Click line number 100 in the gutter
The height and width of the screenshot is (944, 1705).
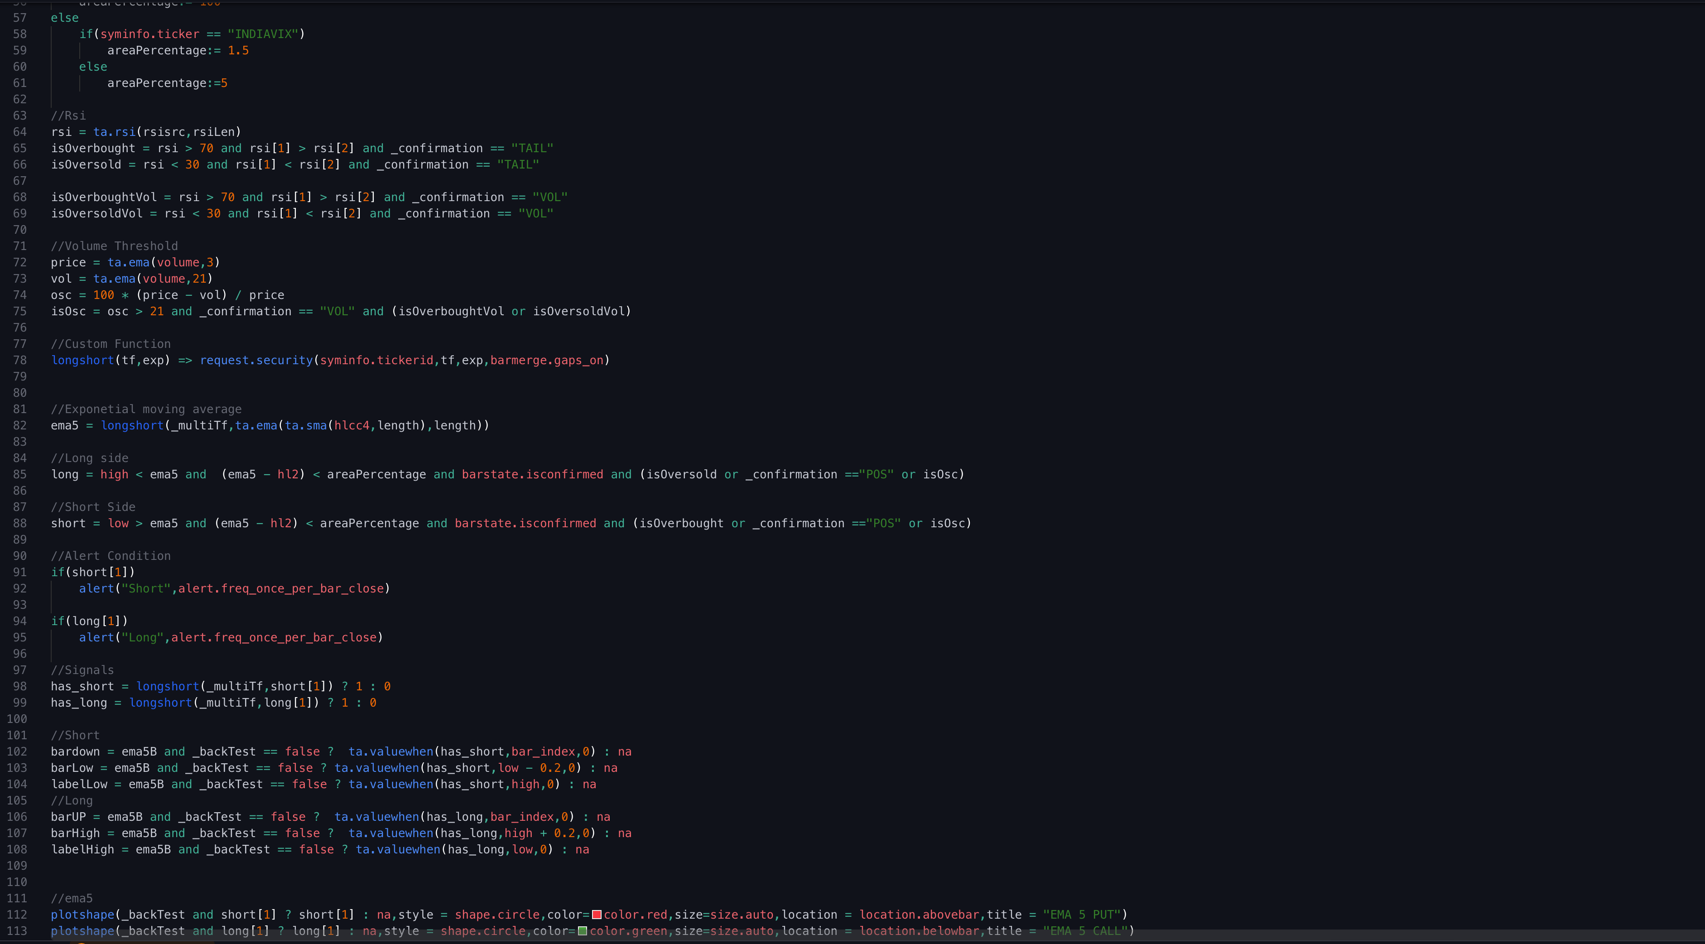tap(17, 719)
